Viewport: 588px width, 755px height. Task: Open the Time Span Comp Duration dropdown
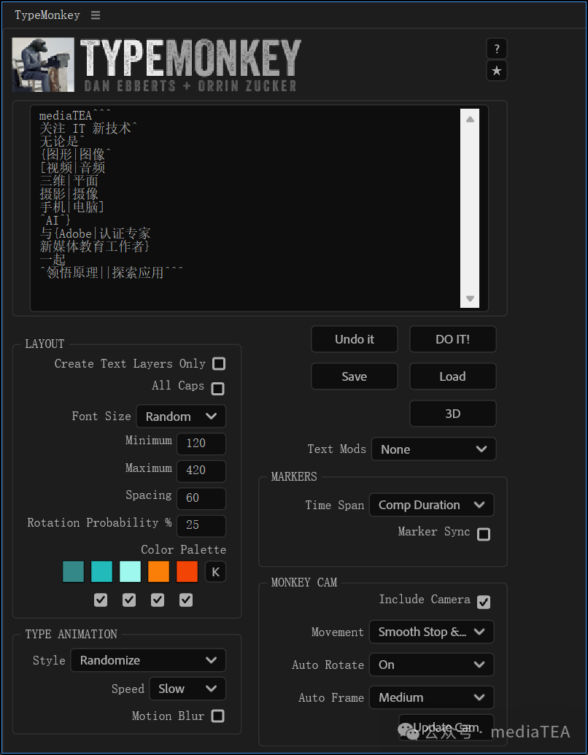pyautogui.click(x=431, y=505)
